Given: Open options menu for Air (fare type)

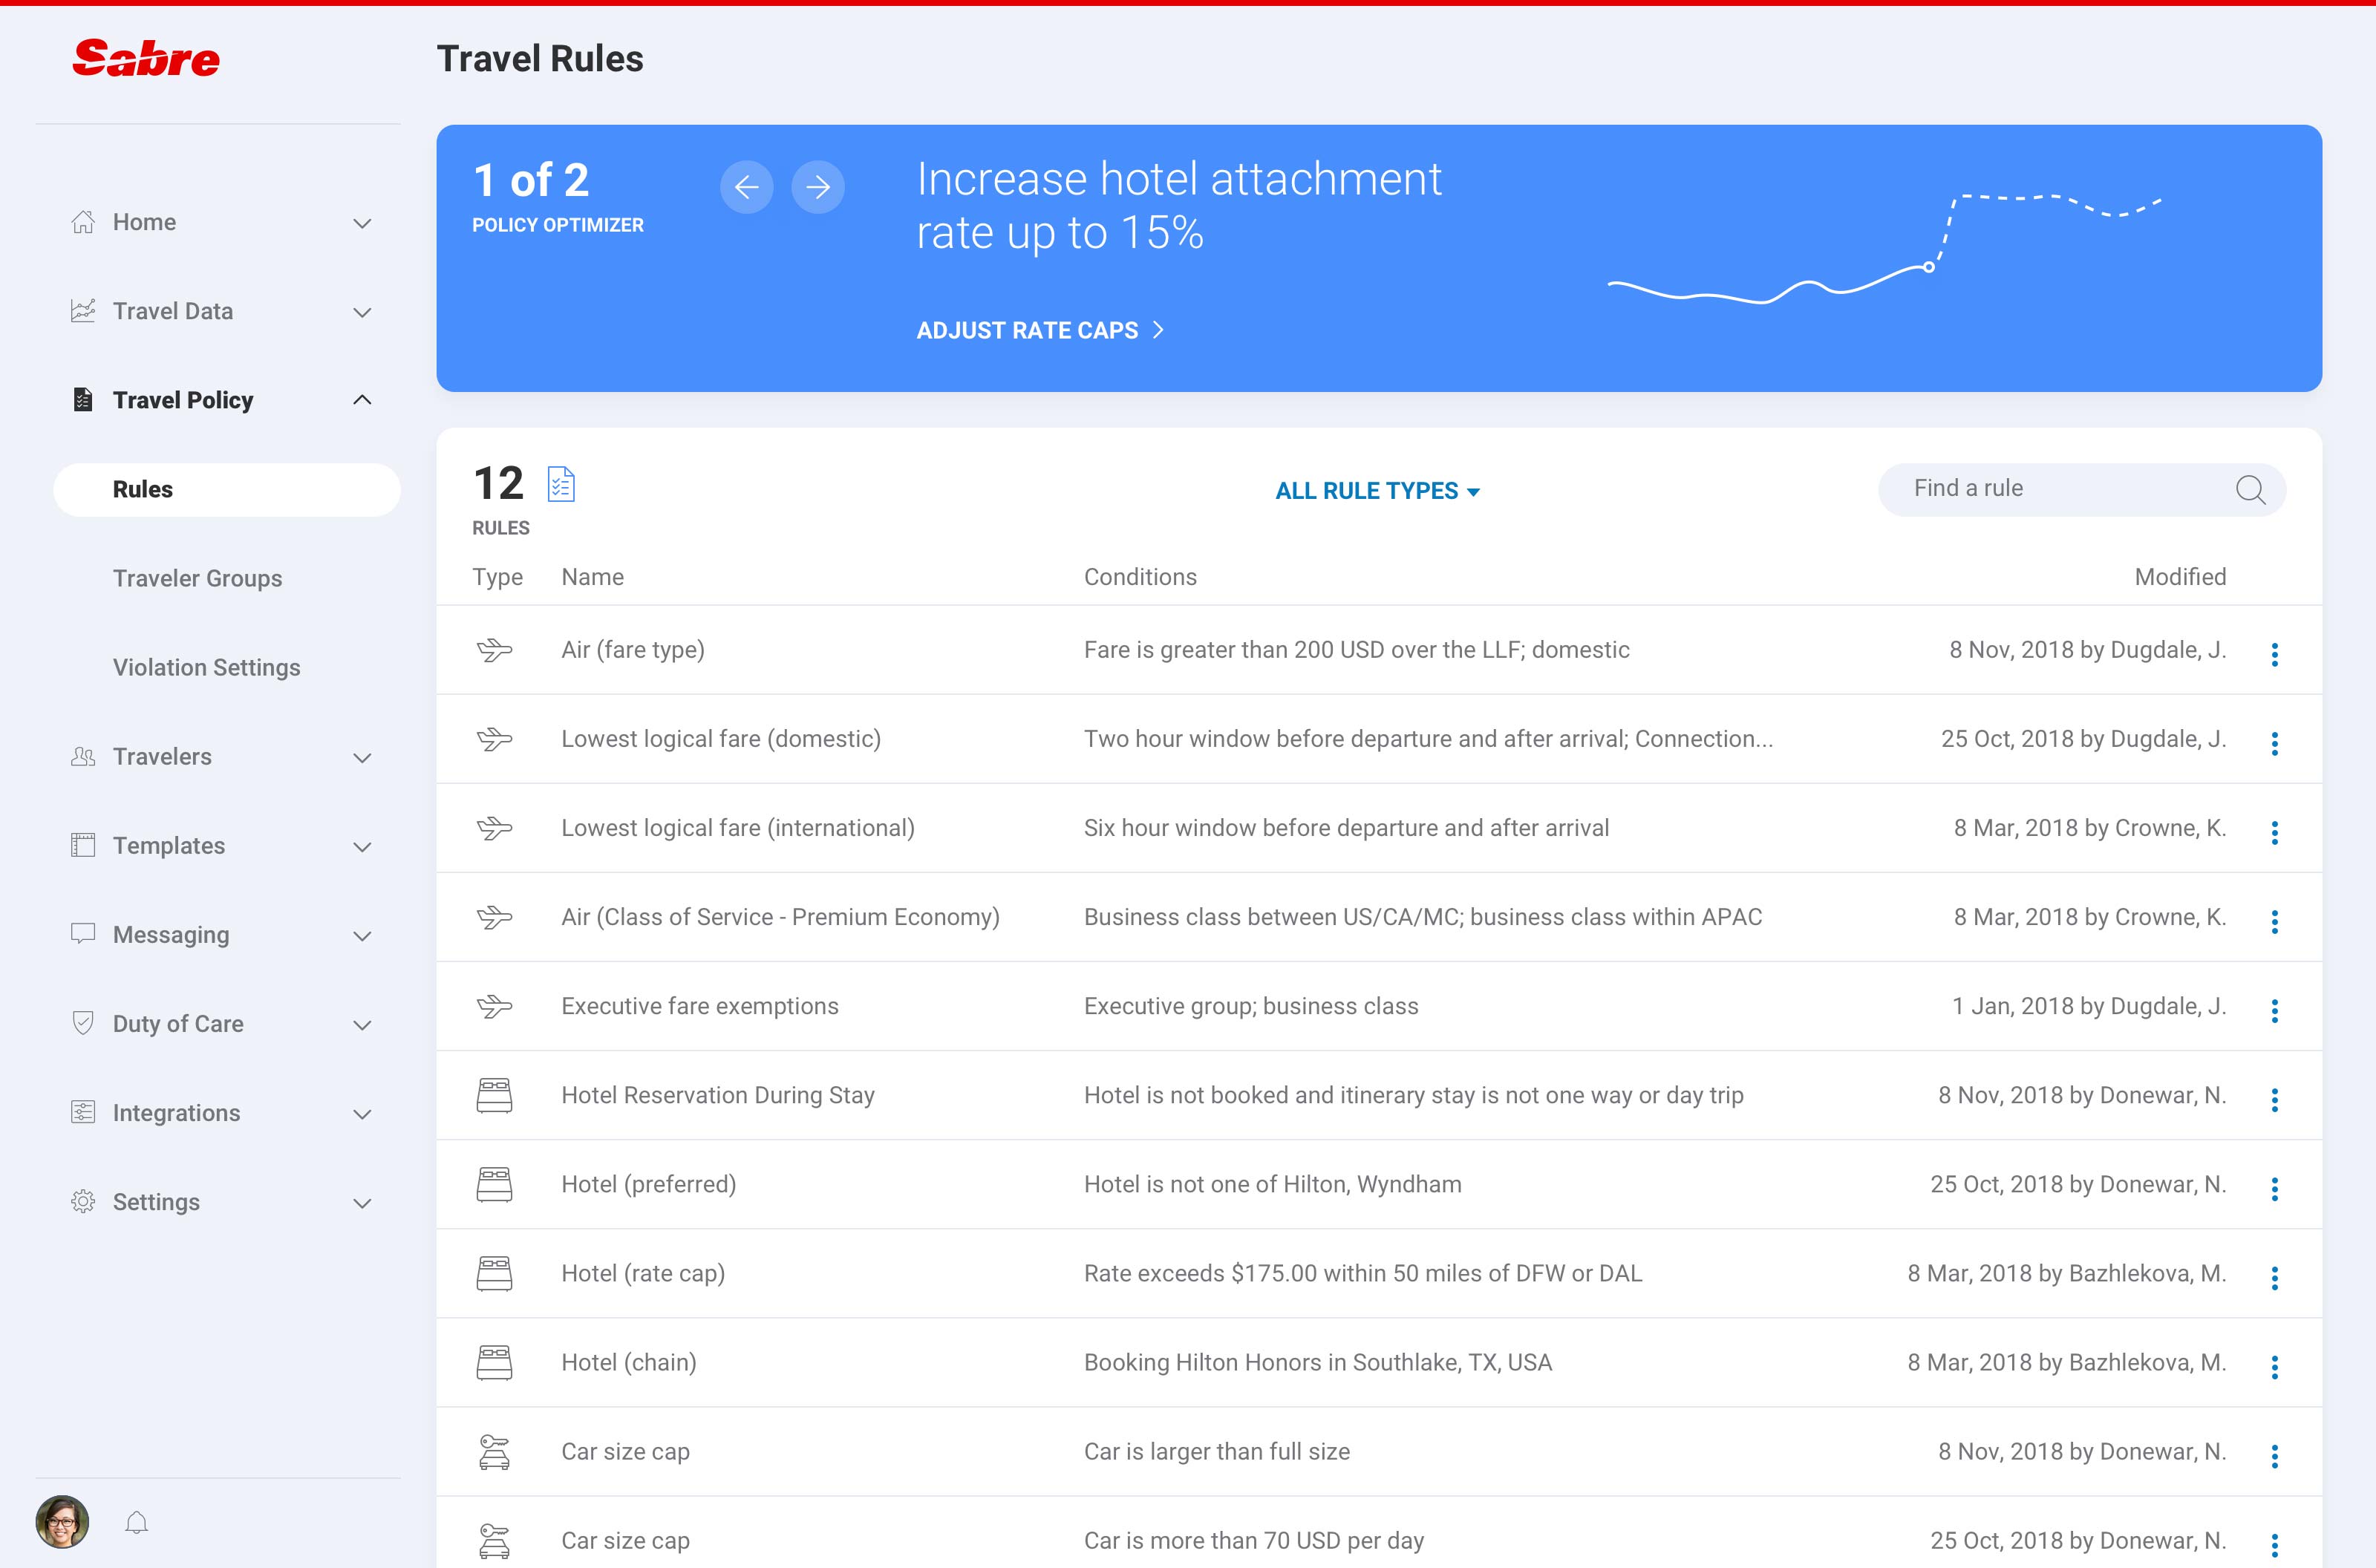Looking at the screenshot, I should point(2274,654).
